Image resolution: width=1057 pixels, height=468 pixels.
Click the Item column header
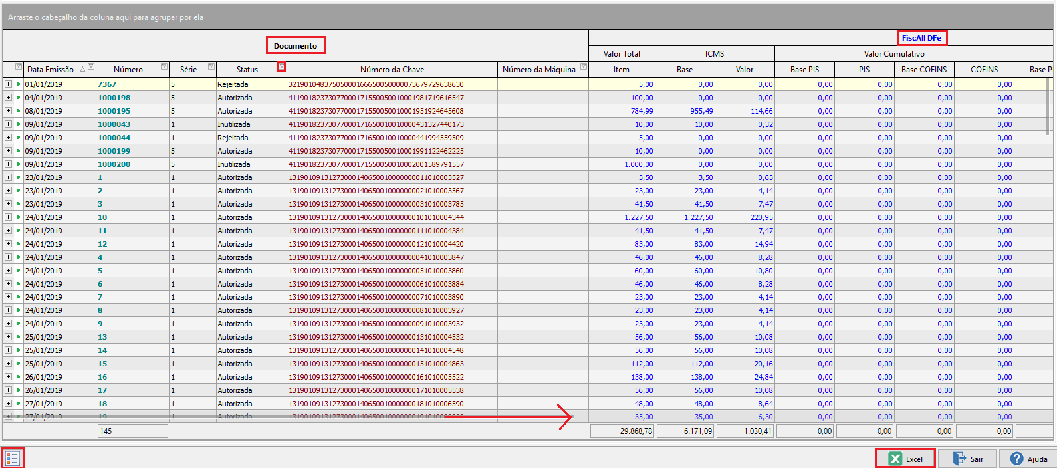[622, 70]
